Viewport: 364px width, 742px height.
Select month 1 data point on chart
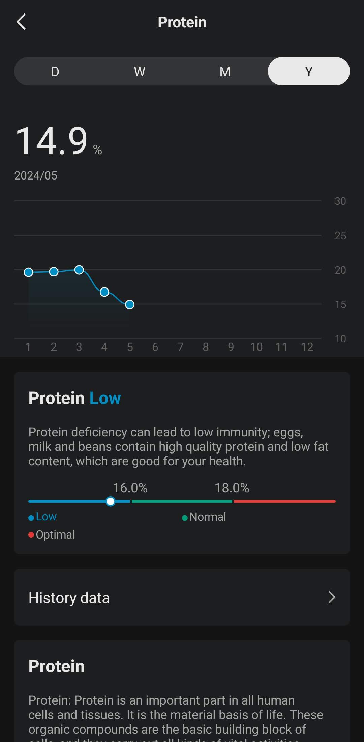29,272
